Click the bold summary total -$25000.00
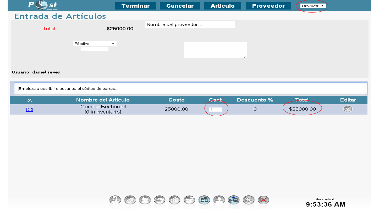This screenshot has width=371, height=209. 119,29
